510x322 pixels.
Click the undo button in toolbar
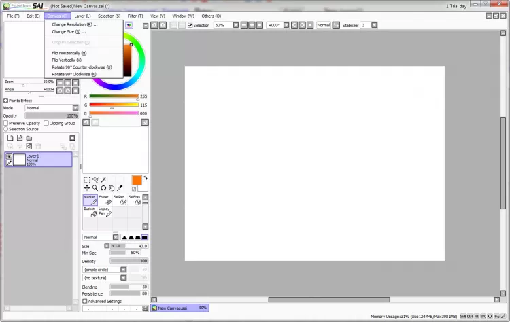pyautogui.click(x=154, y=25)
